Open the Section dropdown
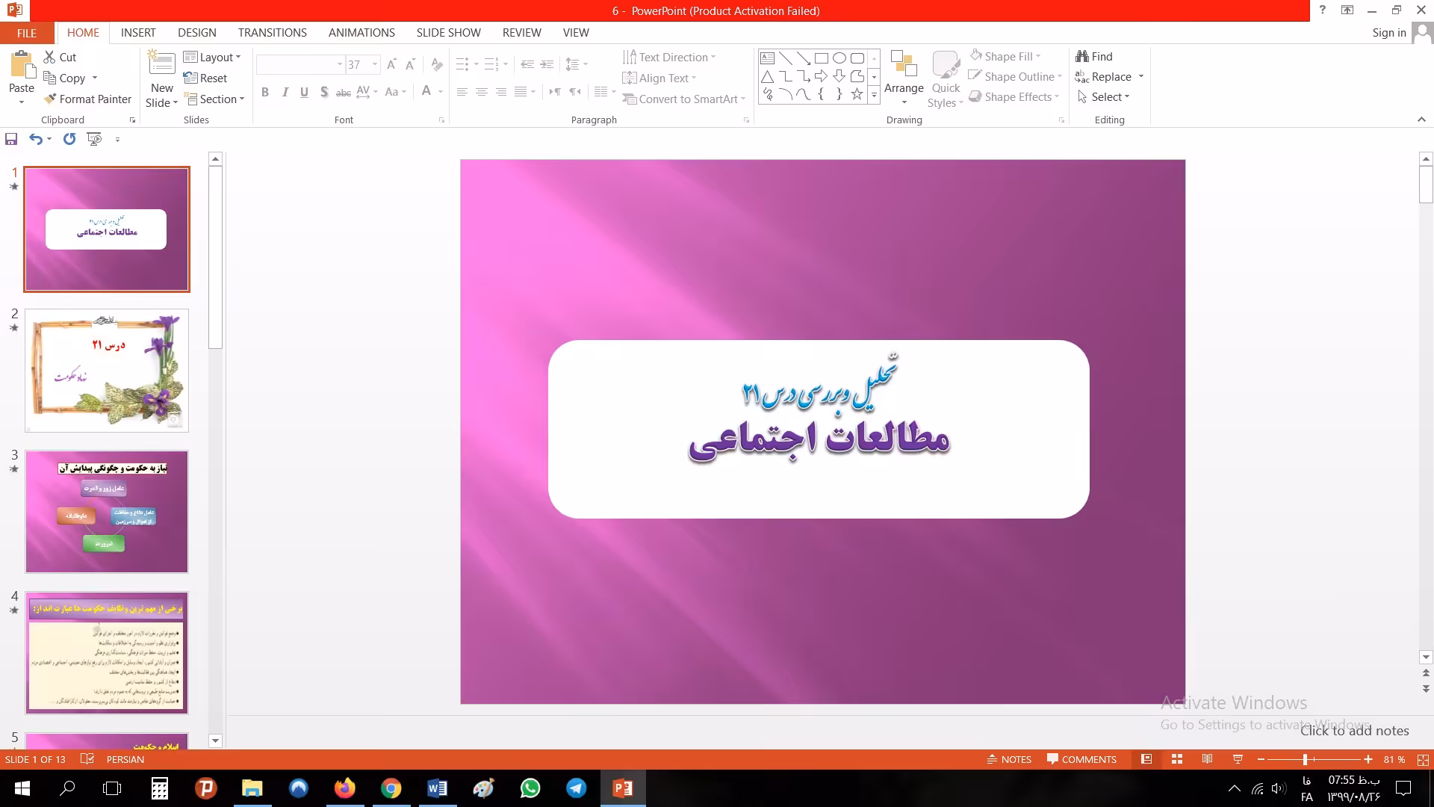This screenshot has width=1434, height=807. (214, 99)
